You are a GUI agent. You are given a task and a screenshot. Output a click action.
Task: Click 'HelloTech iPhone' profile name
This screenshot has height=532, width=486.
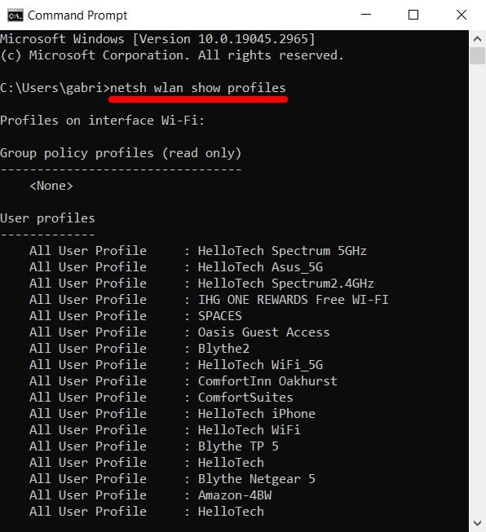[257, 414]
